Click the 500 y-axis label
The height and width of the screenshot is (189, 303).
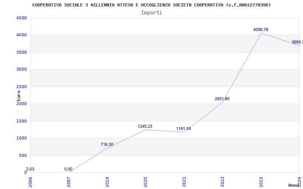[x=23, y=155]
